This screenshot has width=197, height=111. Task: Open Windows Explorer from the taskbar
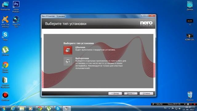[22, 109]
